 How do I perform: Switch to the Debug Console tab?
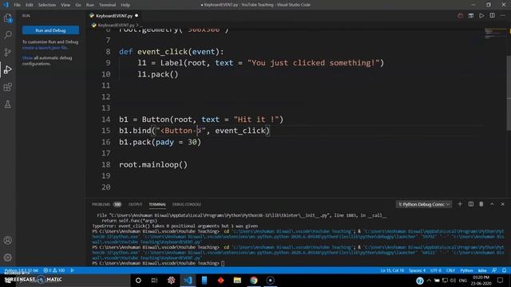187,204
